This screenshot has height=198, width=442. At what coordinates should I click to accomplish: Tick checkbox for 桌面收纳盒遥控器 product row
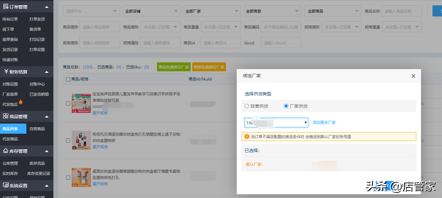pos(68,177)
